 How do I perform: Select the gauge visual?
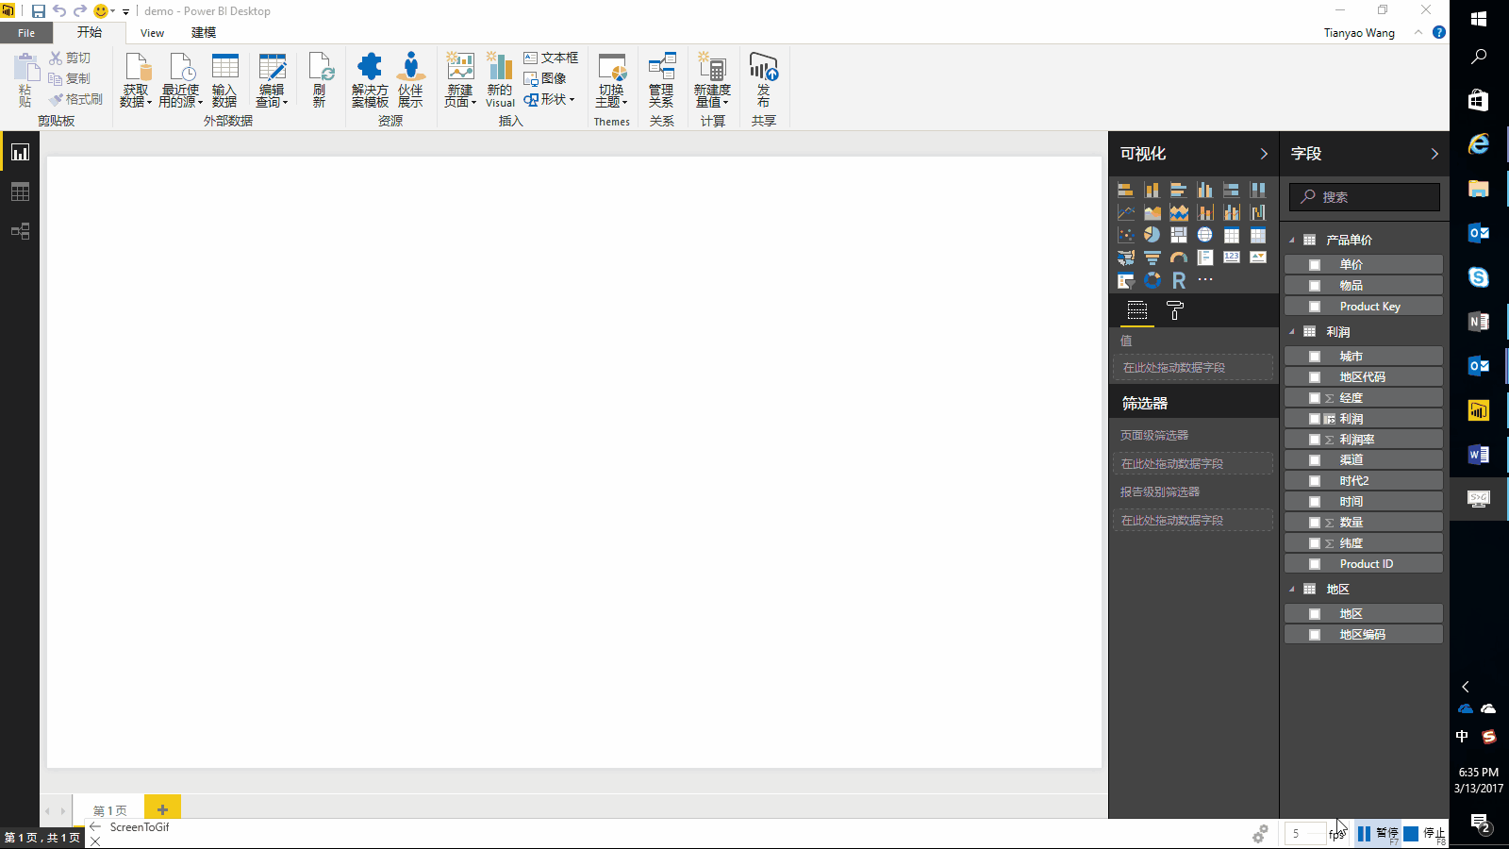click(1179, 258)
